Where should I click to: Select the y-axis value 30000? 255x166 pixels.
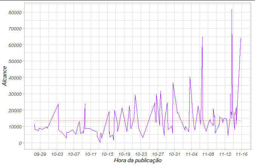coord(15,94)
